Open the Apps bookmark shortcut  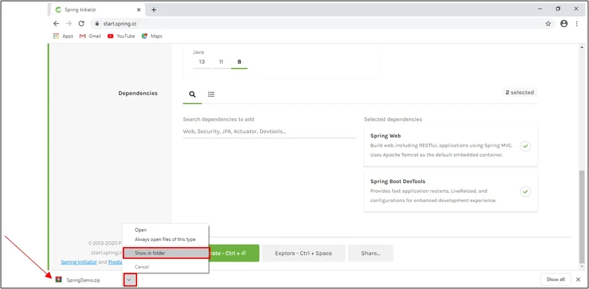tap(63, 36)
